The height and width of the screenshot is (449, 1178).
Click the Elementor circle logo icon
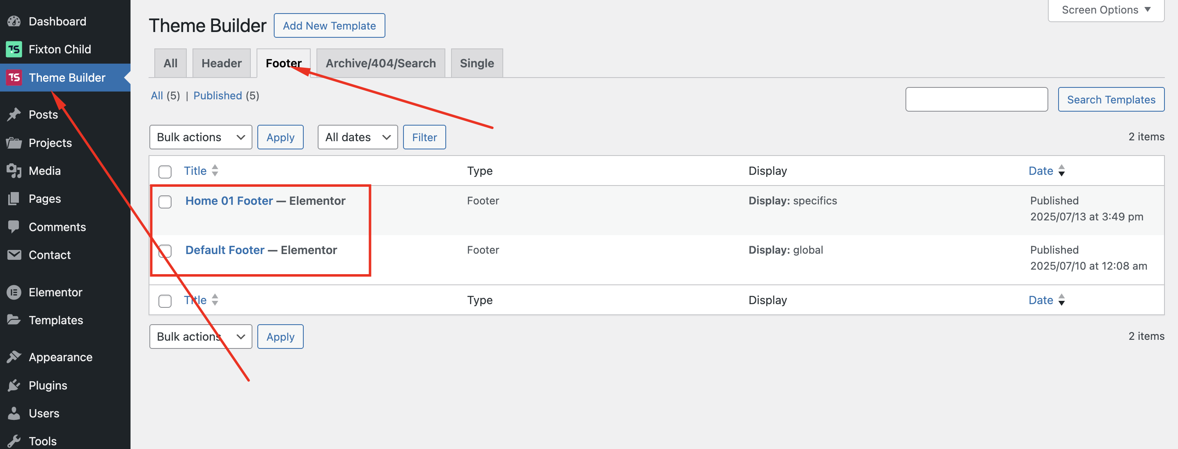pos(14,292)
